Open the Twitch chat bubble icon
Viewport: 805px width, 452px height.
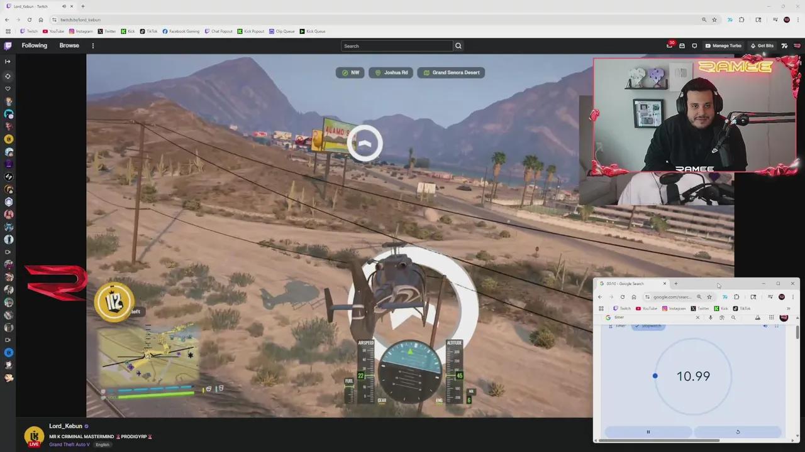694,46
